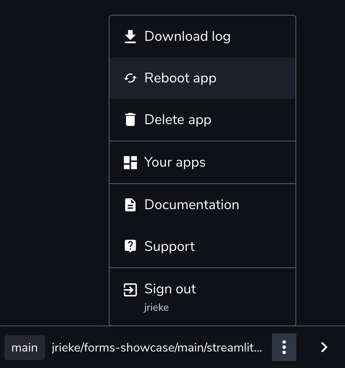
Task: Click the trash can icon
Action: pos(130,120)
